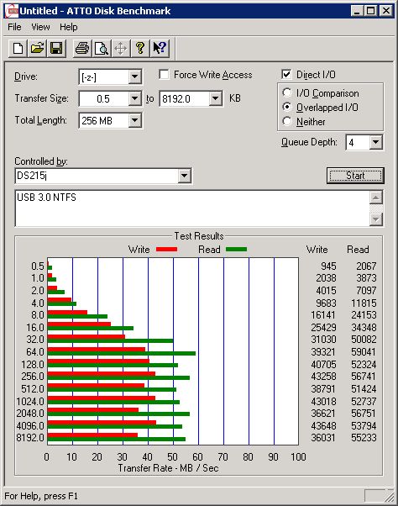Choose the Neither radio option
This screenshot has width=398, height=506.
tap(287, 121)
